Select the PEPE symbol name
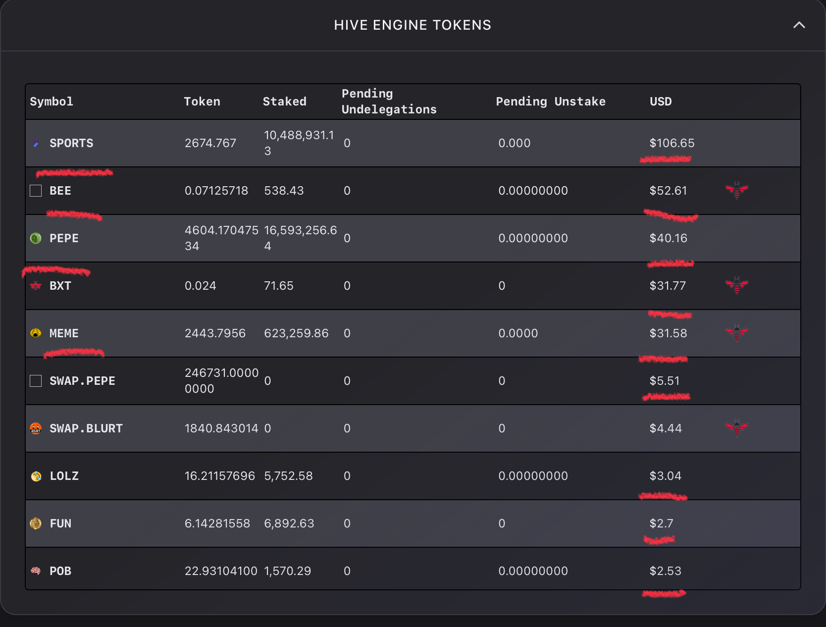The height and width of the screenshot is (627, 826). click(x=64, y=238)
